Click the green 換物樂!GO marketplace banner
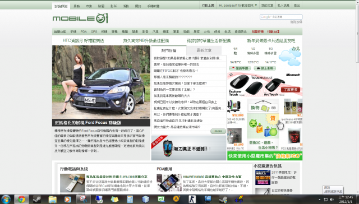The width and height of the screenshot is (359, 204). pos(265,156)
